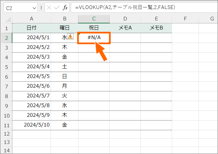This screenshot has height=154, width=218.
Task: Select column C header
Action: pos(94,19)
